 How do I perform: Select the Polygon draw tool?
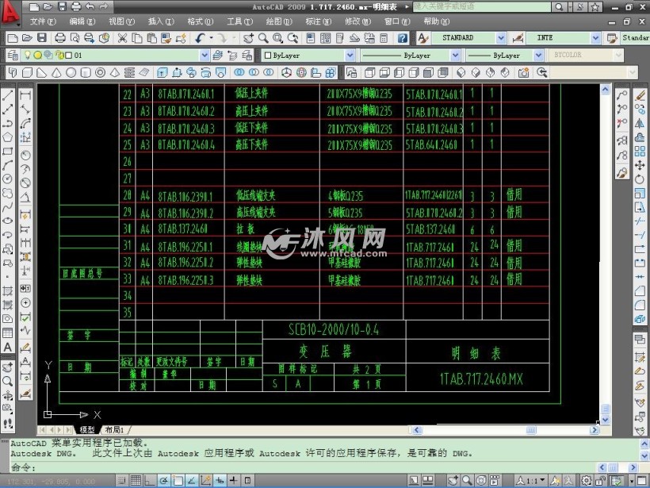pos(8,136)
